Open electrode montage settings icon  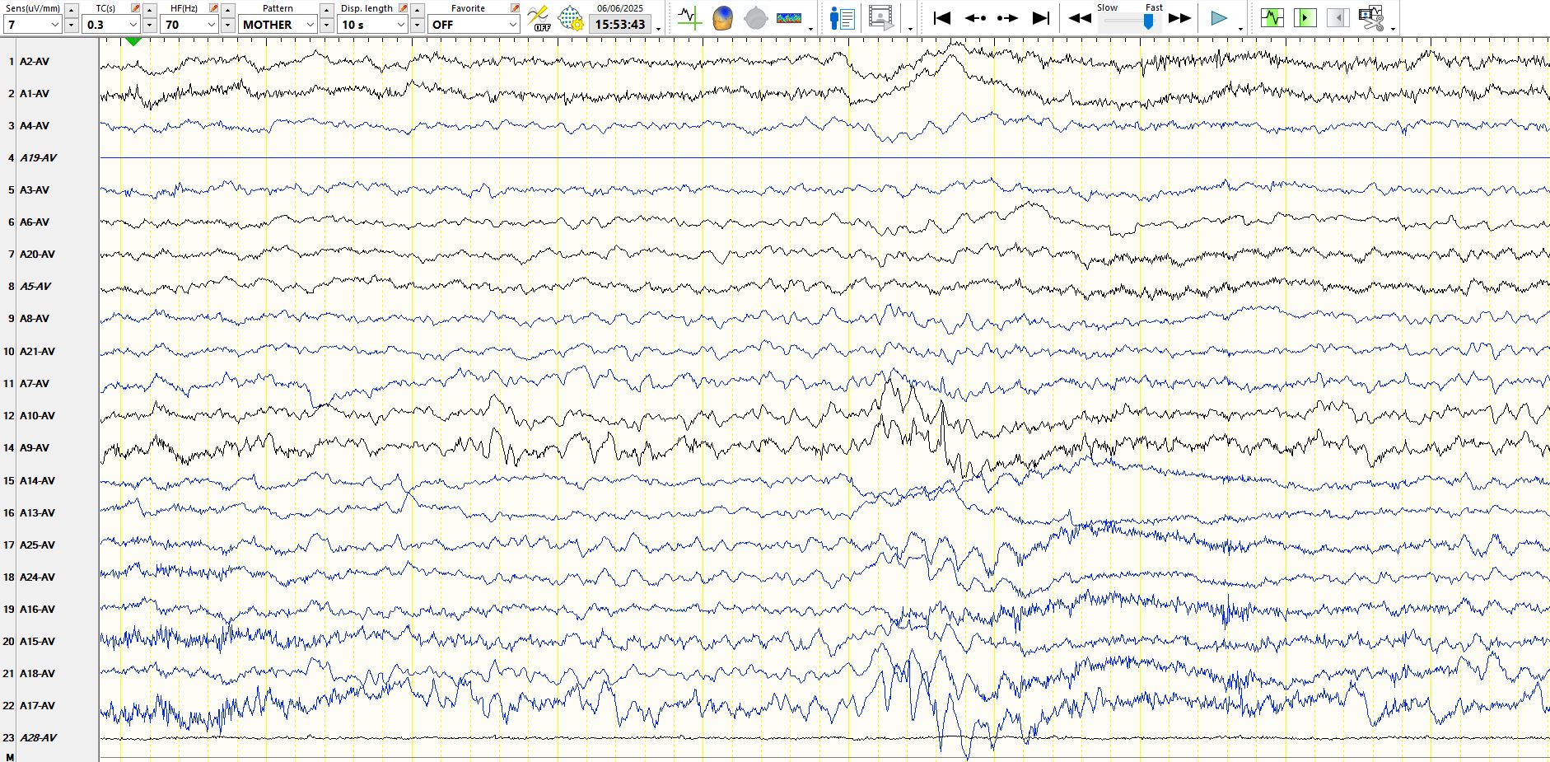(570, 18)
